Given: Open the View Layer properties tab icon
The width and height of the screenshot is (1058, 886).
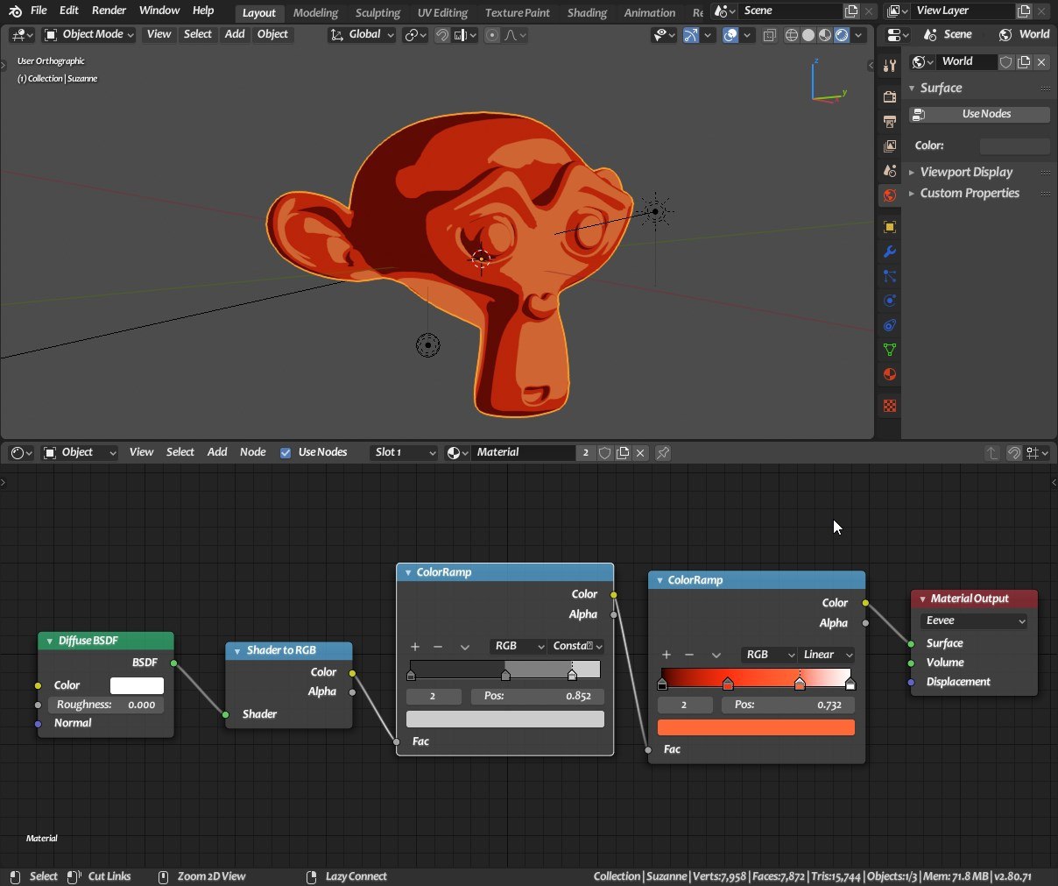Looking at the screenshot, I should click(889, 145).
